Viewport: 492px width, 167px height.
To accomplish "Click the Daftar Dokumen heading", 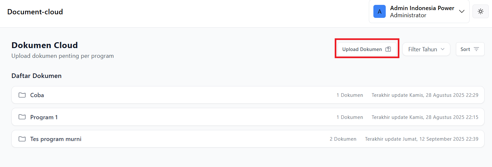I will point(36,76).
